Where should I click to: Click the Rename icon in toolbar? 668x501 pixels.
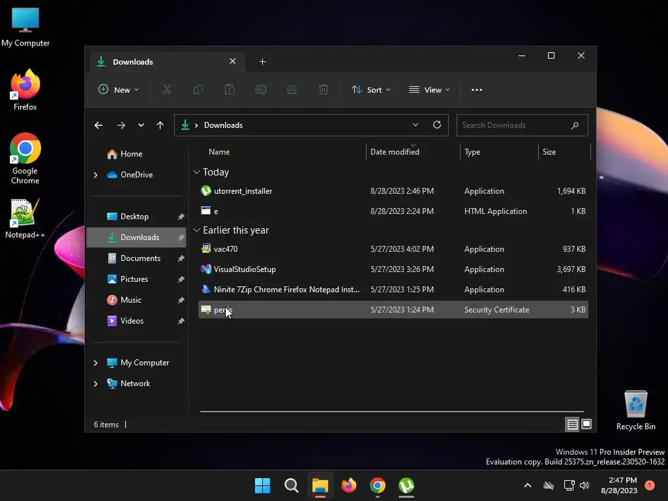(261, 90)
